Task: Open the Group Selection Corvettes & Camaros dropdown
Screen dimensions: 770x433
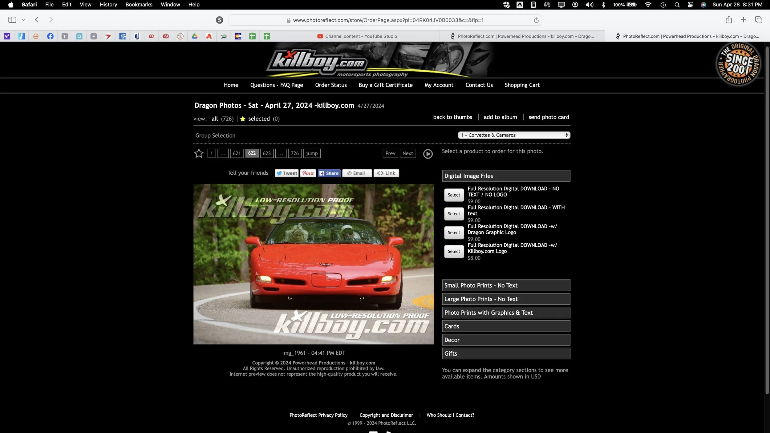Action: 514,135
